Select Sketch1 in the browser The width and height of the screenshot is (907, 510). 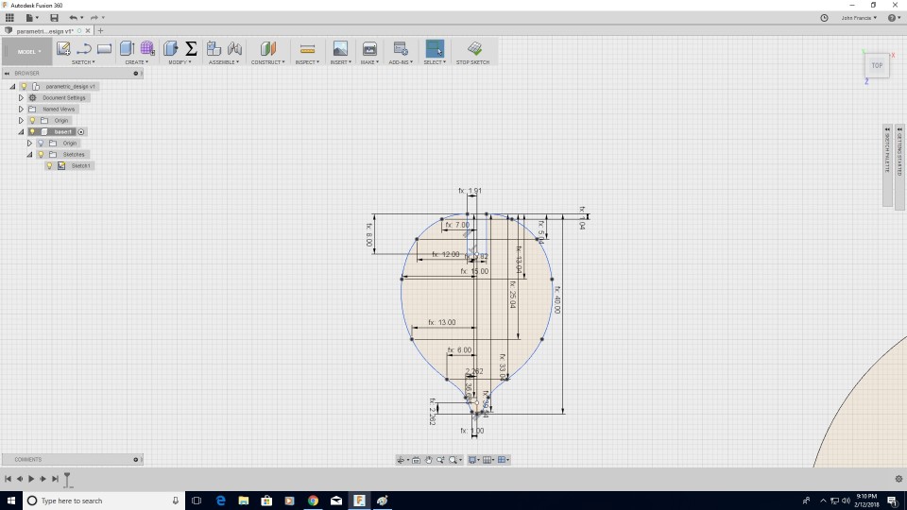tap(80, 166)
